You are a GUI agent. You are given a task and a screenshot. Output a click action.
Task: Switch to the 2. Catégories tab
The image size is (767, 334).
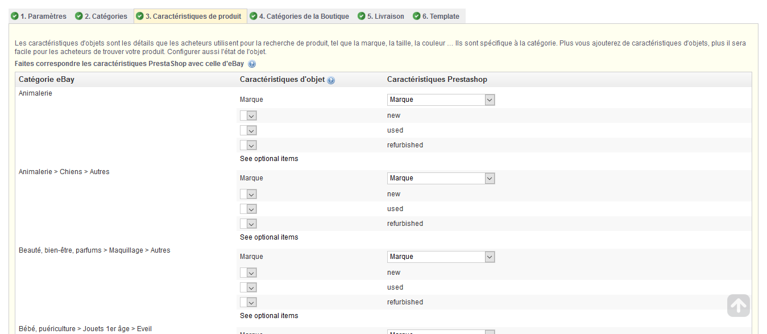(102, 17)
